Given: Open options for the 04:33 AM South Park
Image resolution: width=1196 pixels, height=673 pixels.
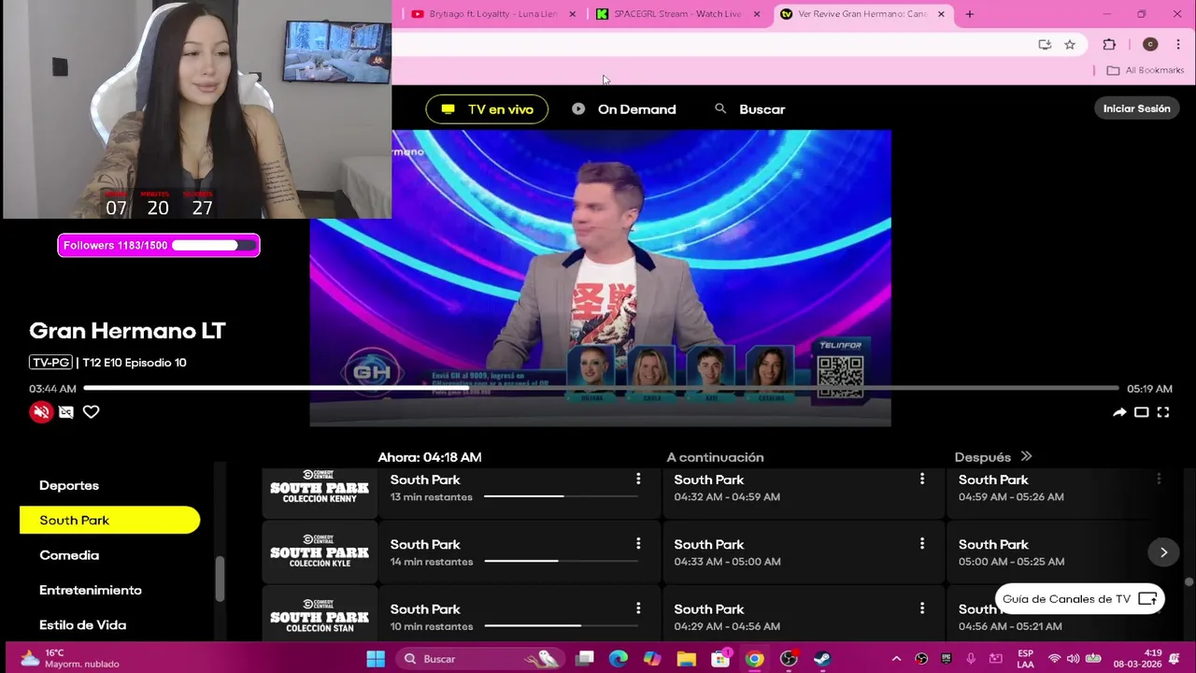Looking at the screenshot, I should point(922,544).
